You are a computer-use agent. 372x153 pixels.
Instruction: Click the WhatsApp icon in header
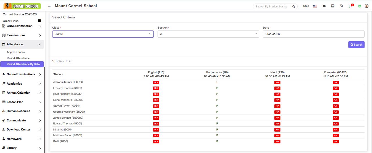point(360,6)
